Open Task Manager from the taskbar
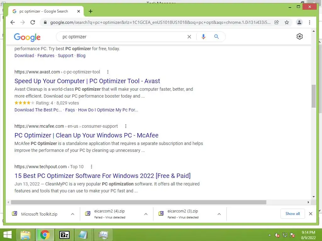The image size is (322, 241). pos(103,235)
